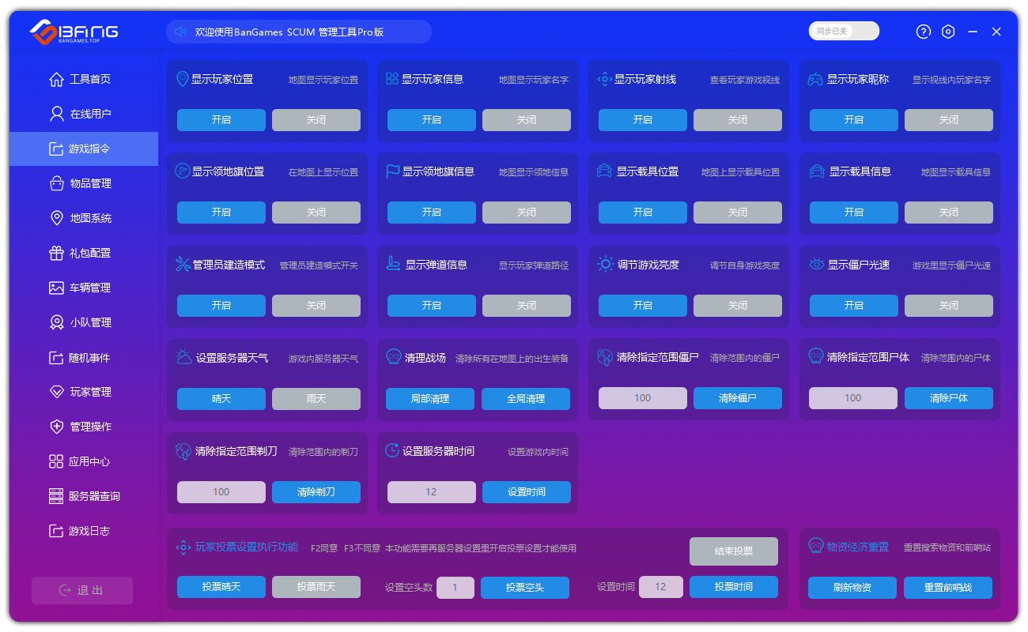The width and height of the screenshot is (1028, 632).
Task: Select 礼包配置 from the sidebar
Action: 90,253
